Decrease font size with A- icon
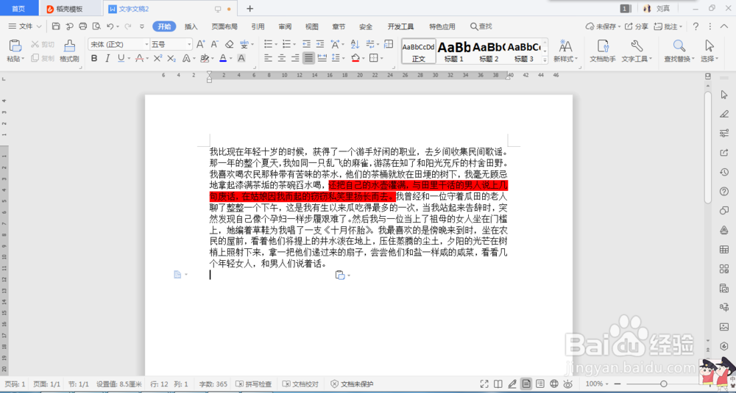Screen dimensions: 736x393 coord(214,44)
